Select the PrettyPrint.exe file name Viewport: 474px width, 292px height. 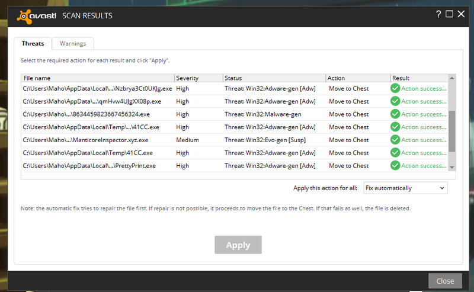[x=89, y=166]
